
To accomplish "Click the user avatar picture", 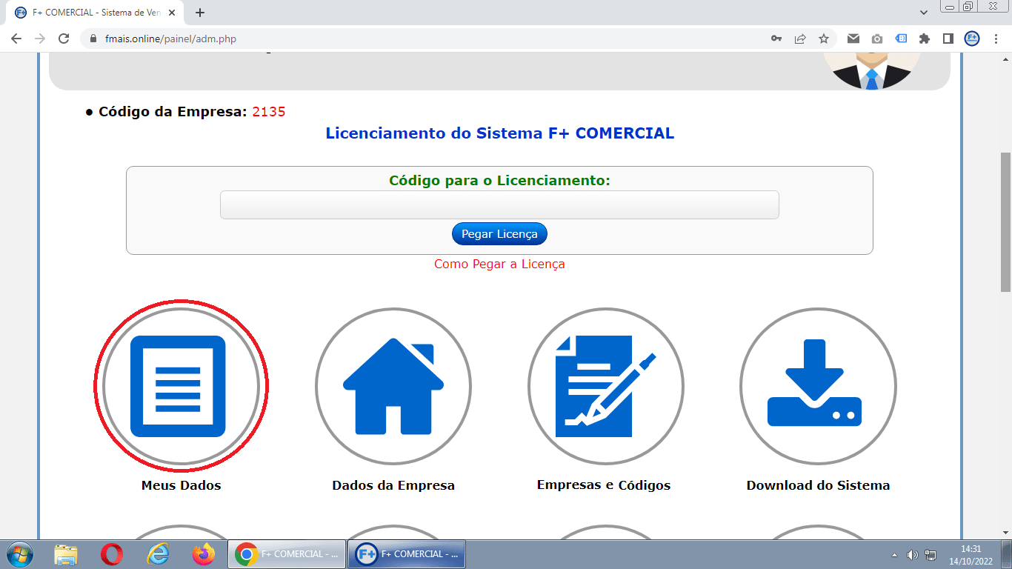I will tap(872, 71).
